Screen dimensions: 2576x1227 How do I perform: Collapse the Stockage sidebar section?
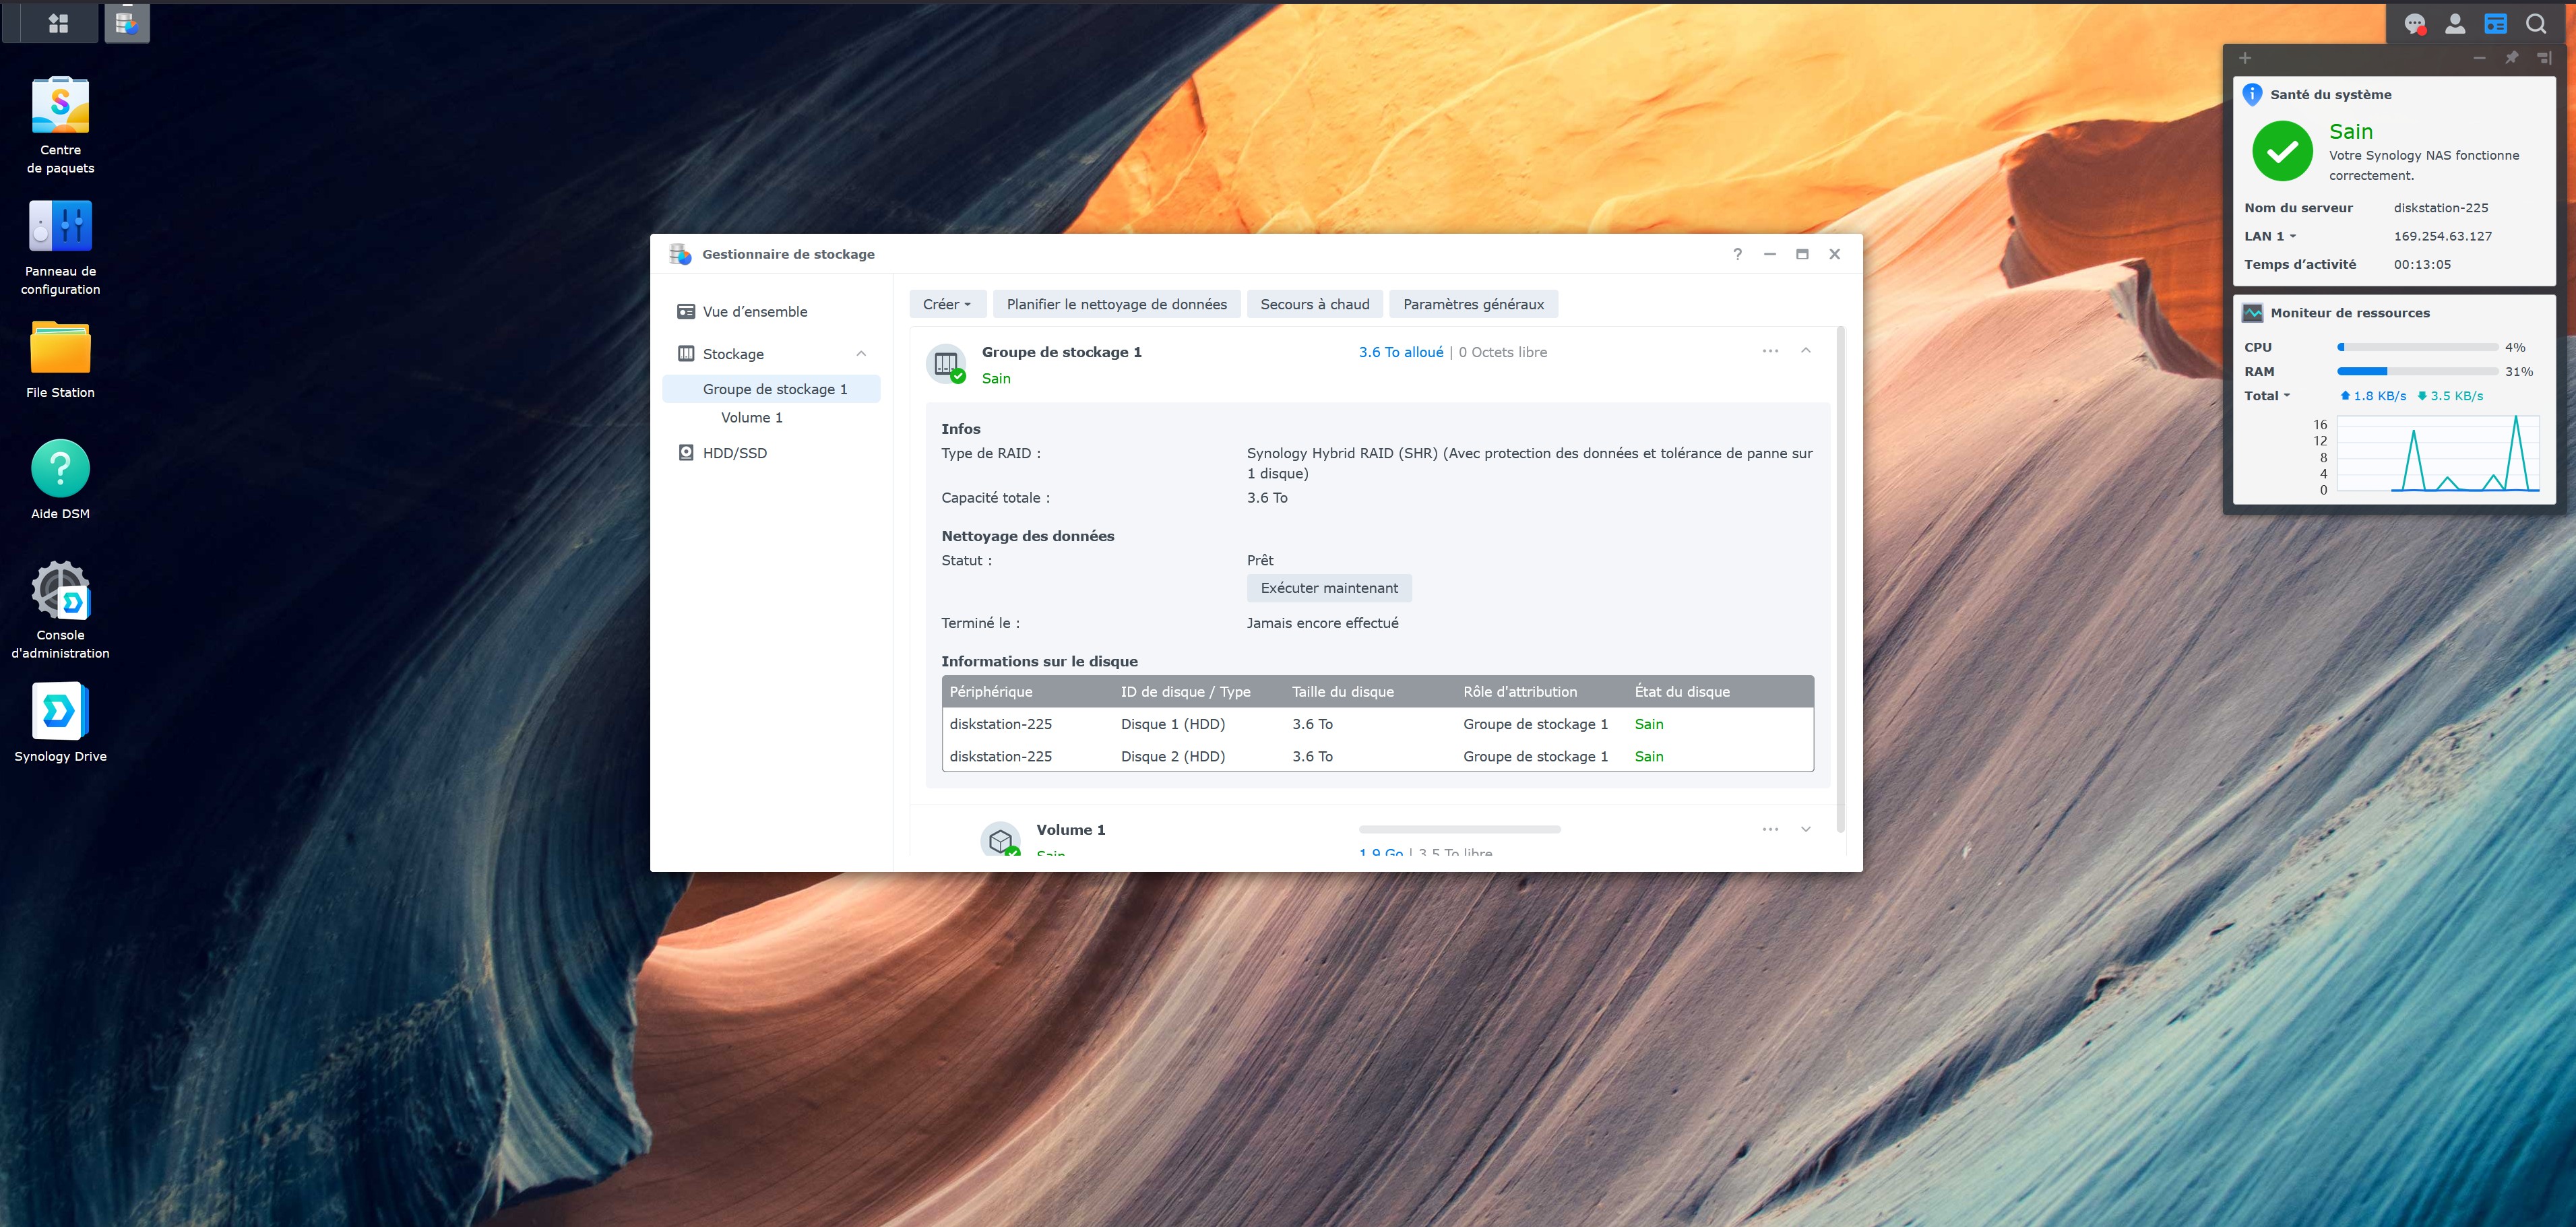(x=861, y=354)
